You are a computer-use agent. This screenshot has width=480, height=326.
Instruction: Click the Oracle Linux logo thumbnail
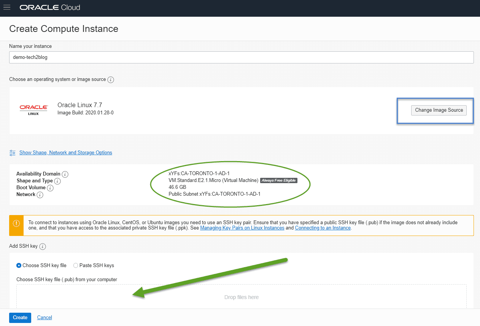[x=33, y=110]
